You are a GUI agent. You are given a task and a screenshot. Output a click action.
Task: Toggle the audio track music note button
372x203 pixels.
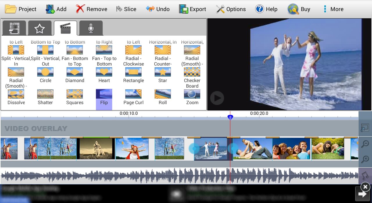[365, 176]
